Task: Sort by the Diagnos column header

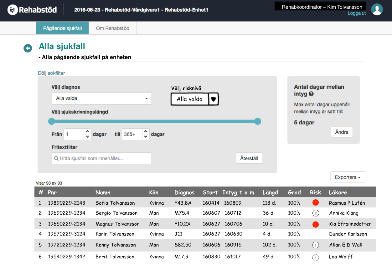Action: coord(184,192)
